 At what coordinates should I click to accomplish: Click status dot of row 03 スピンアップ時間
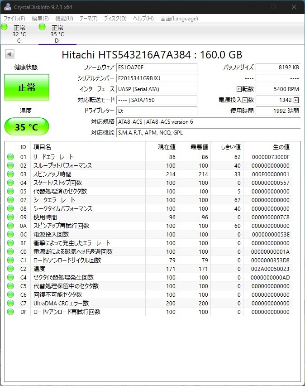[10, 174]
